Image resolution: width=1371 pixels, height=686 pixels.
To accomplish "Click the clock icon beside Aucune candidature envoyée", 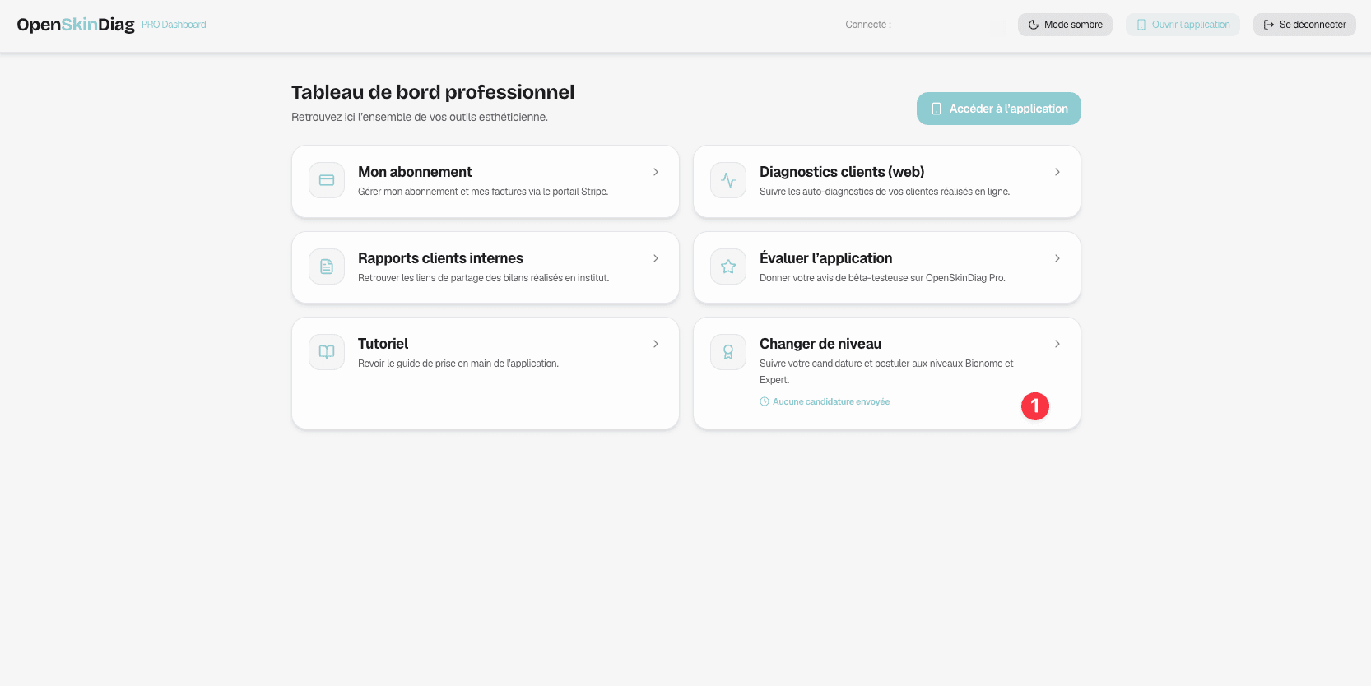I will click(765, 401).
